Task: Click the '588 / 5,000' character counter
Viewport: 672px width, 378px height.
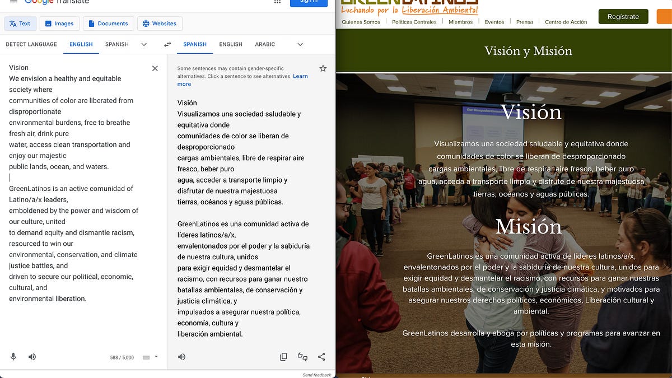Action: point(122,357)
